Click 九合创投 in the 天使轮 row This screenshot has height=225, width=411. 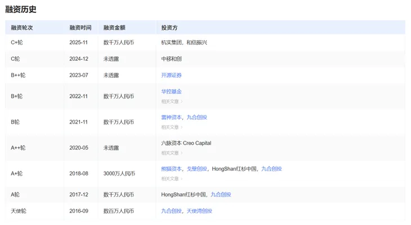click(x=171, y=211)
